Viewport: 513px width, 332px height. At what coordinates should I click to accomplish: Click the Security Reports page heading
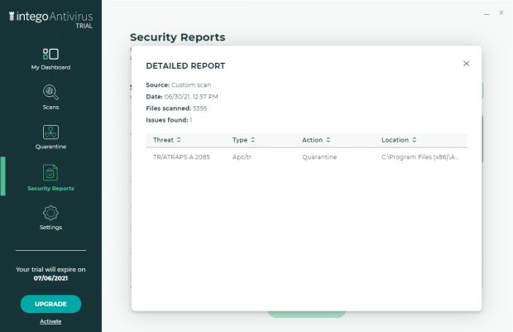(178, 37)
